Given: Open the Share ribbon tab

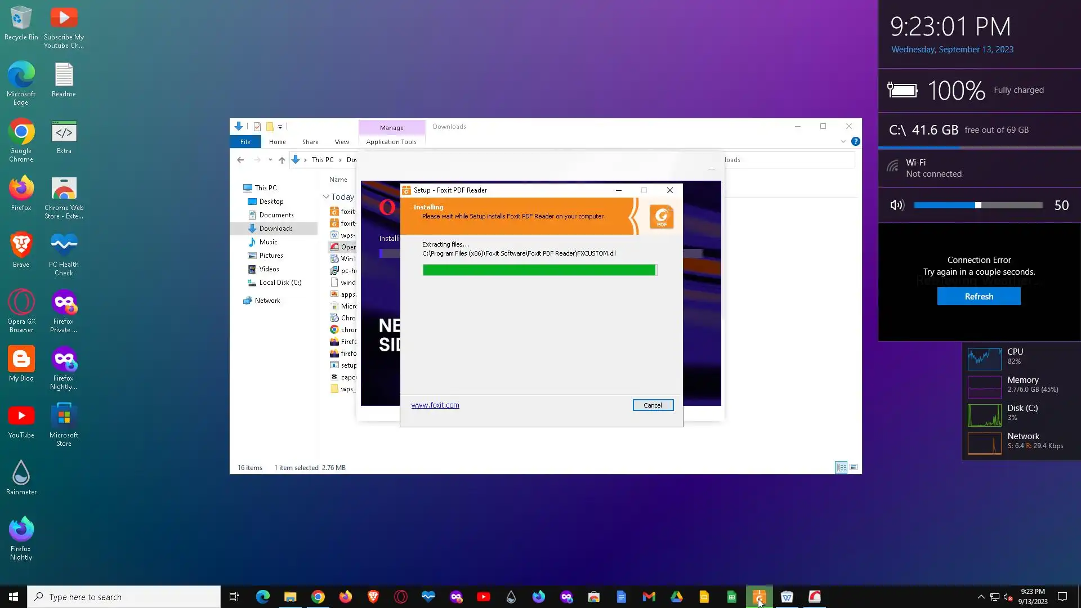Looking at the screenshot, I should pyautogui.click(x=310, y=142).
